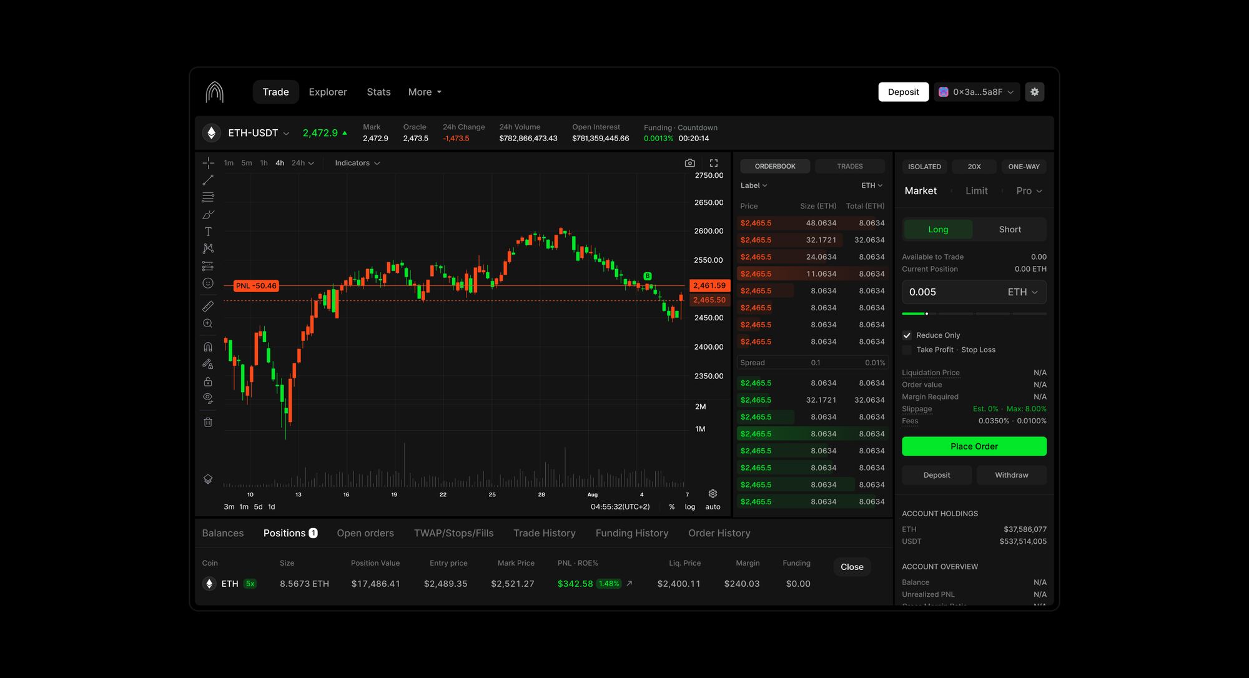The width and height of the screenshot is (1249, 678).
Task: Select the trend line drawing tool
Action: (208, 180)
